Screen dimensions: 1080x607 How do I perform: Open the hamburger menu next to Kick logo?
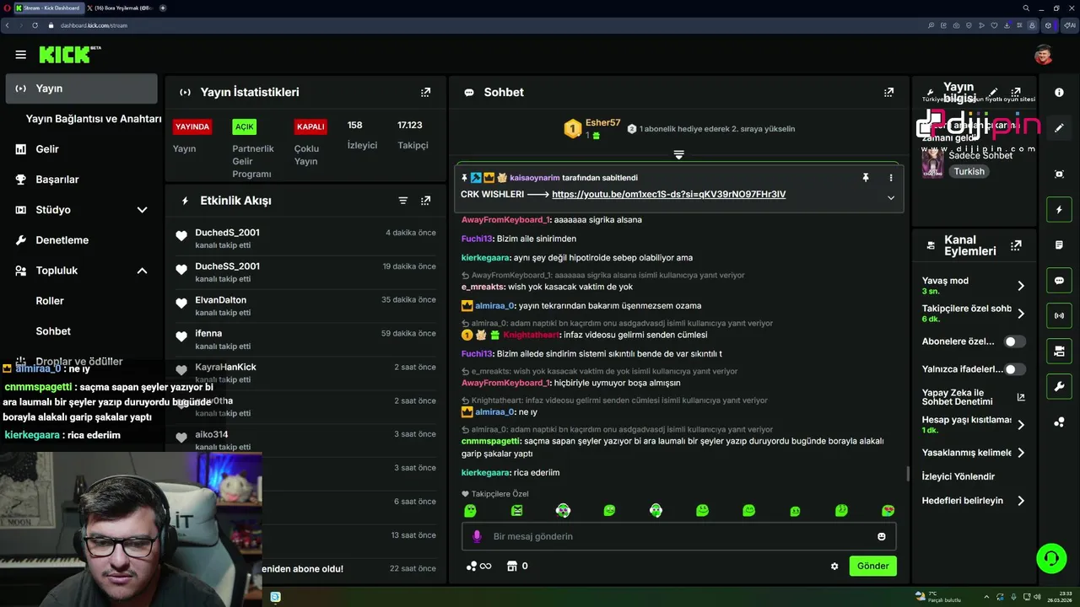(20, 55)
